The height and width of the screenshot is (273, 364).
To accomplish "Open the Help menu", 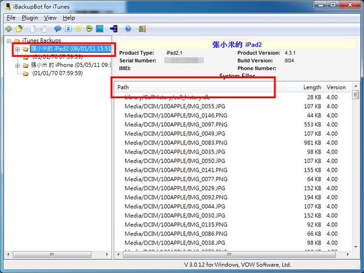I will (x=69, y=18).
